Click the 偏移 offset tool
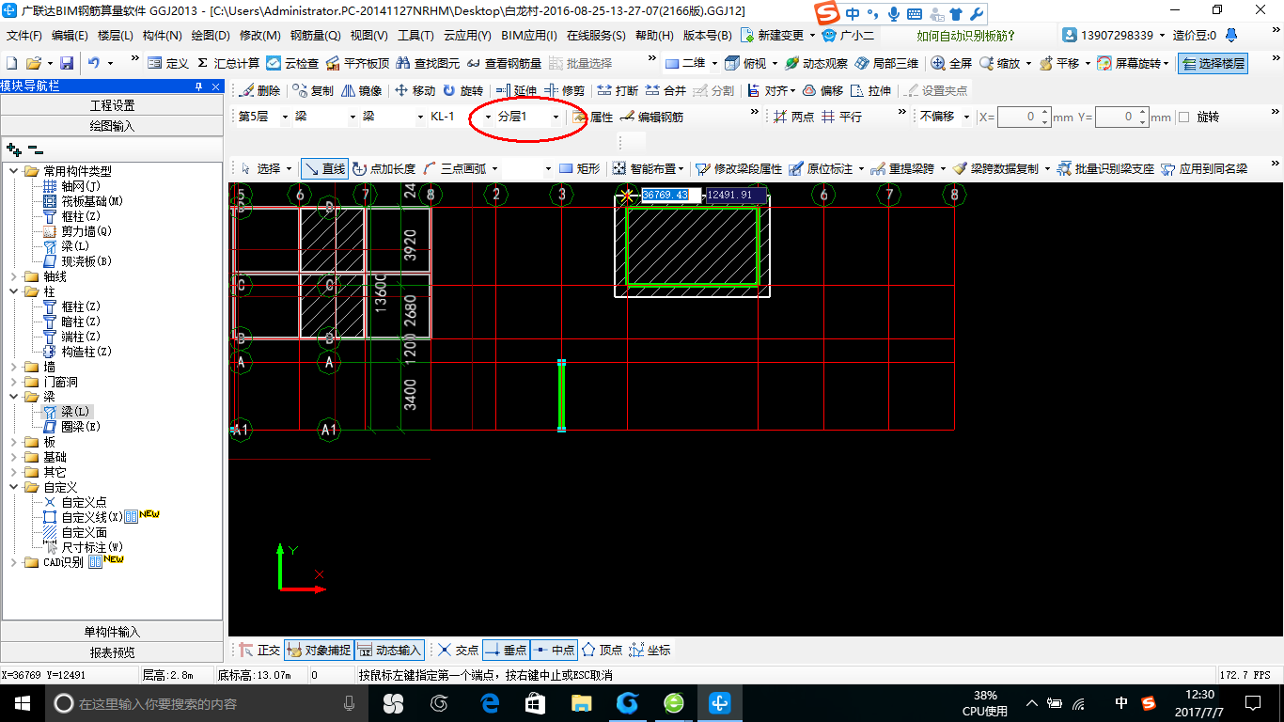This screenshot has width=1284, height=722. pyautogui.click(x=822, y=91)
